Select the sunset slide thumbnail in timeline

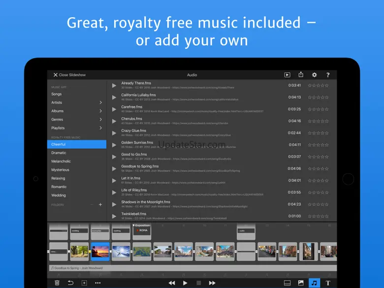(x=100, y=252)
